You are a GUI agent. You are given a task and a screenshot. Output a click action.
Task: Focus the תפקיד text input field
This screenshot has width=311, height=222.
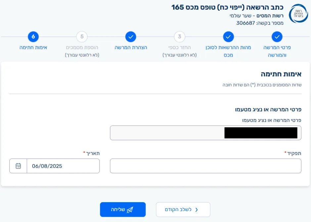point(205,166)
